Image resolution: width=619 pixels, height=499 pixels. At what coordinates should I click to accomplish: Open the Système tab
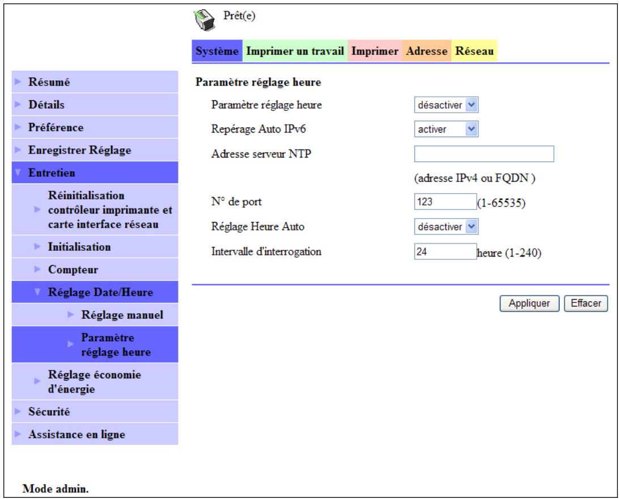point(217,51)
